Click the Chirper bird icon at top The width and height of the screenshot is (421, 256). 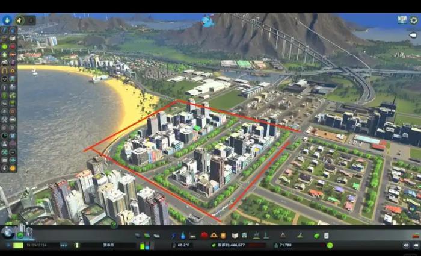click(x=207, y=22)
